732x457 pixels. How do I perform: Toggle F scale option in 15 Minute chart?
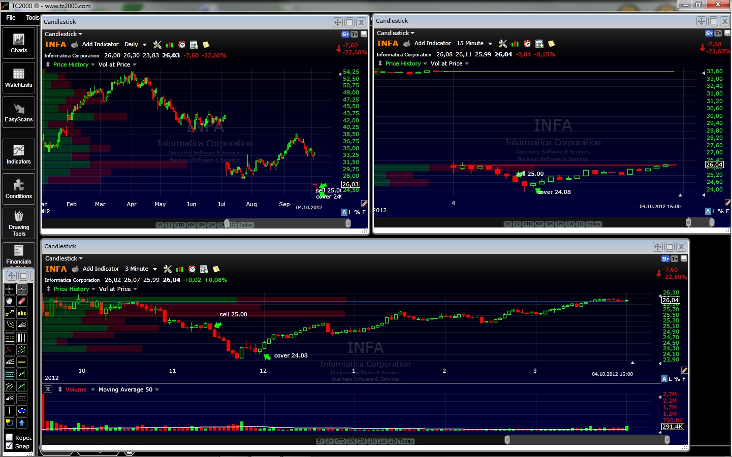727,211
